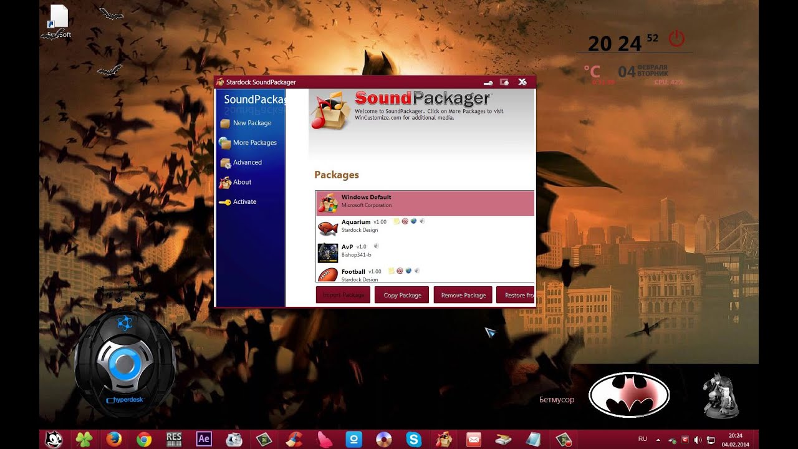Image resolution: width=798 pixels, height=449 pixels.
Task: Click the Remove Package button
Action: (x=463, y=295)
